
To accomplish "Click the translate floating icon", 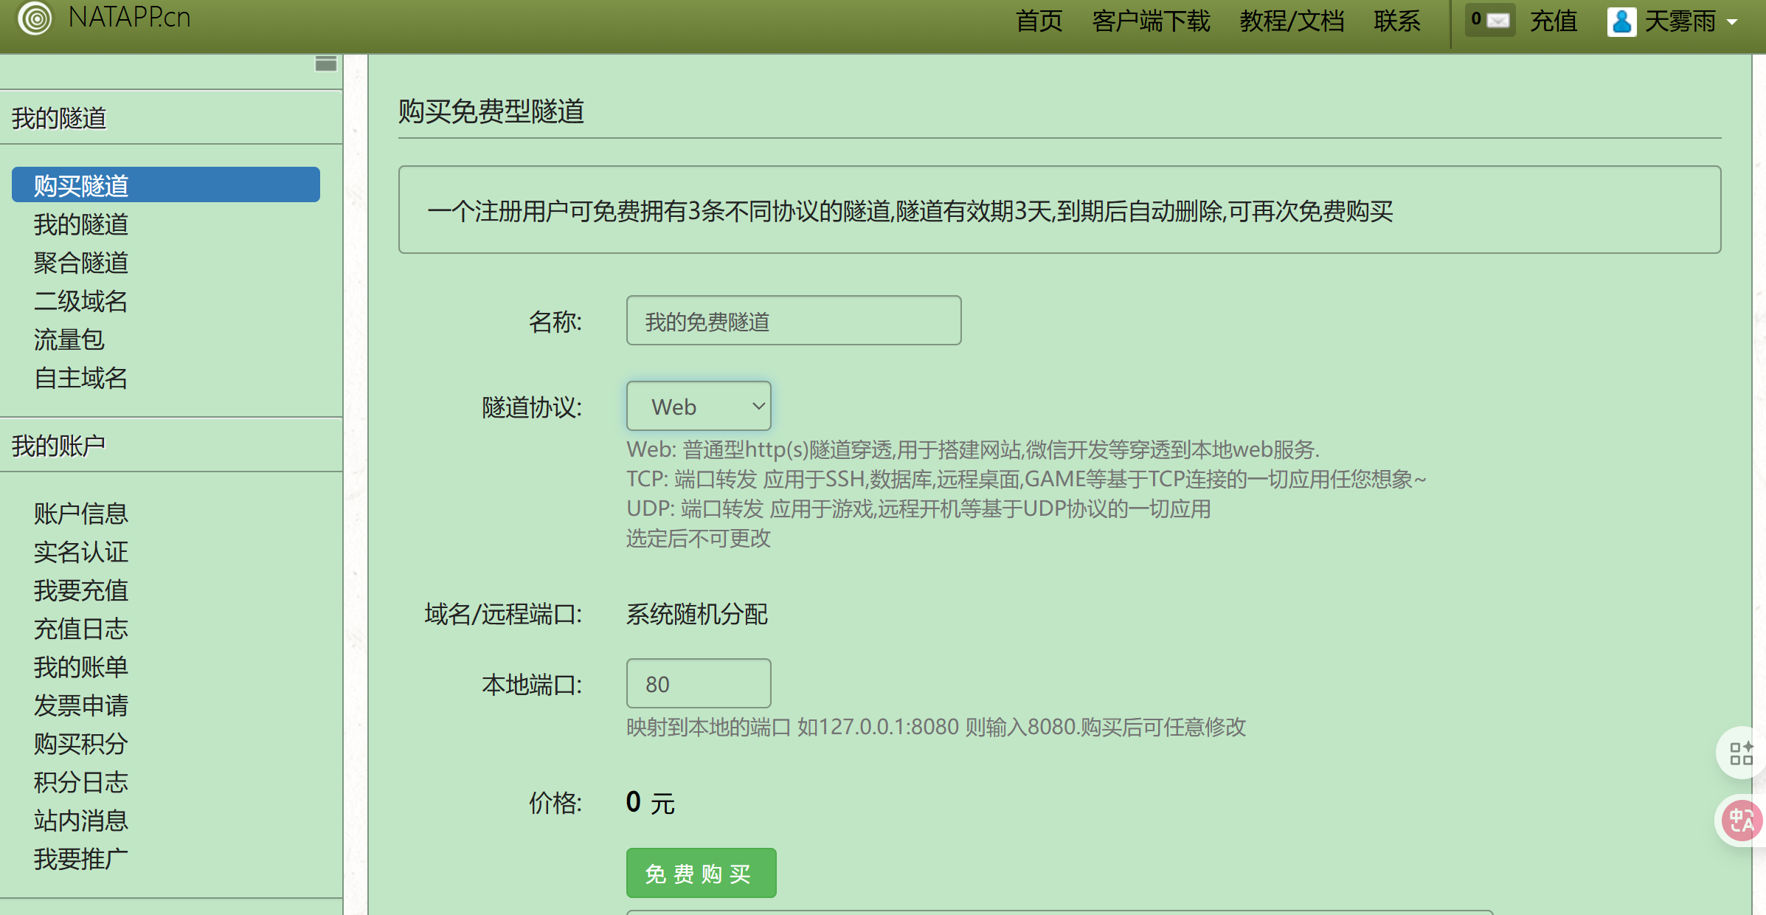I will [1741, 820].
